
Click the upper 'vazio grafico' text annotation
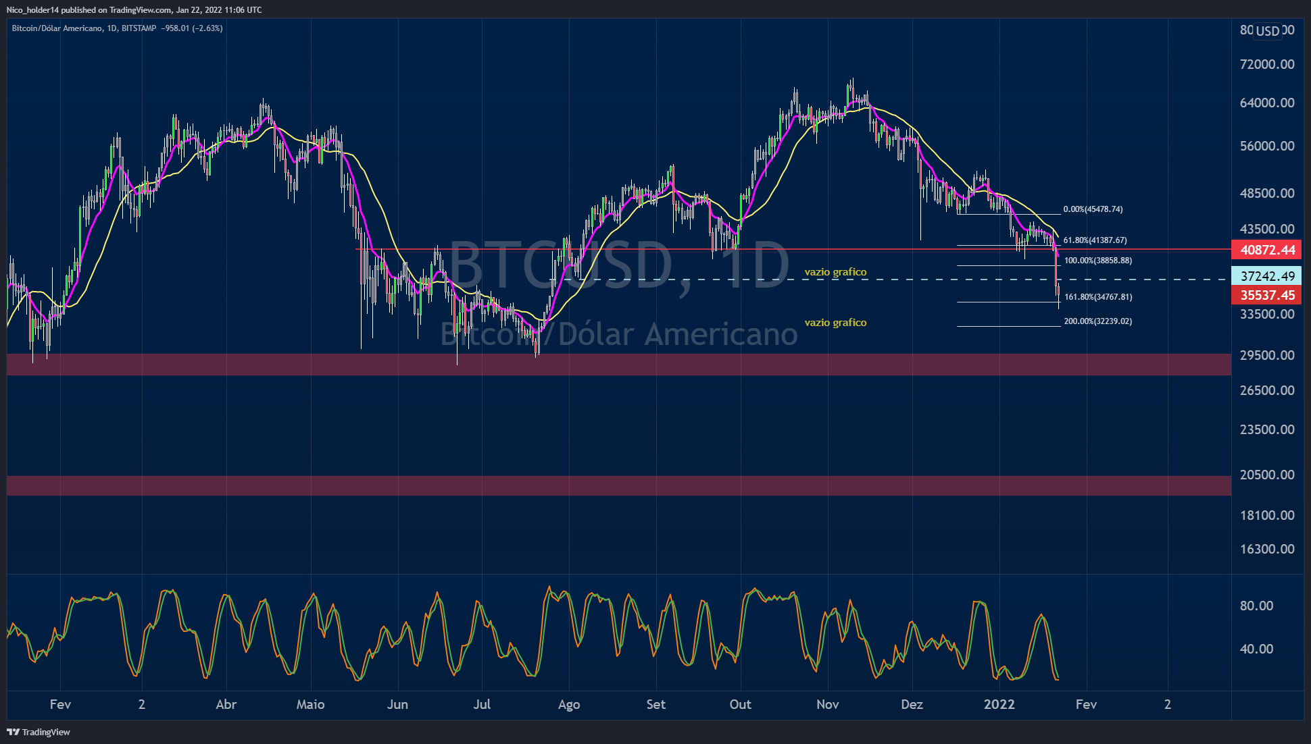[x=835, y=272]
